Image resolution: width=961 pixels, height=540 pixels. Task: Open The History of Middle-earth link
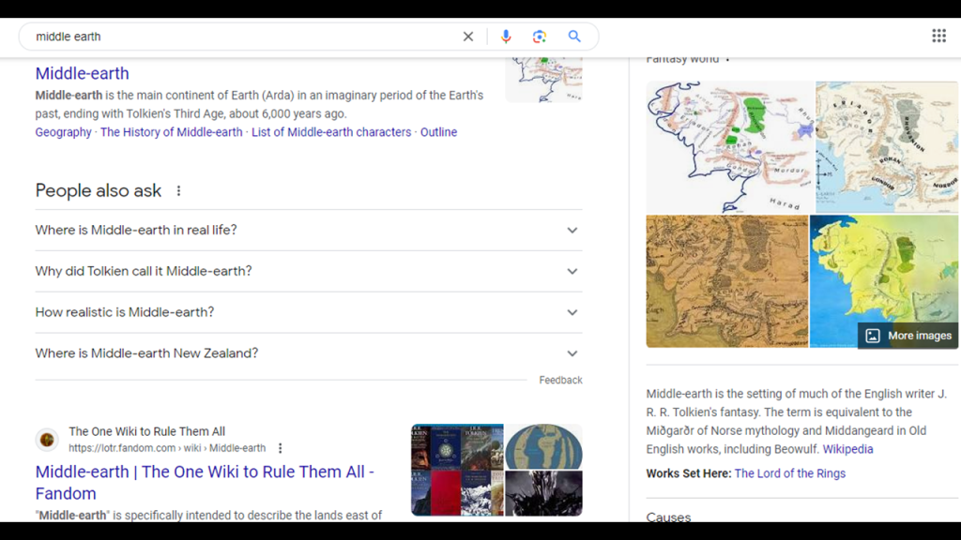pos(171,132)
